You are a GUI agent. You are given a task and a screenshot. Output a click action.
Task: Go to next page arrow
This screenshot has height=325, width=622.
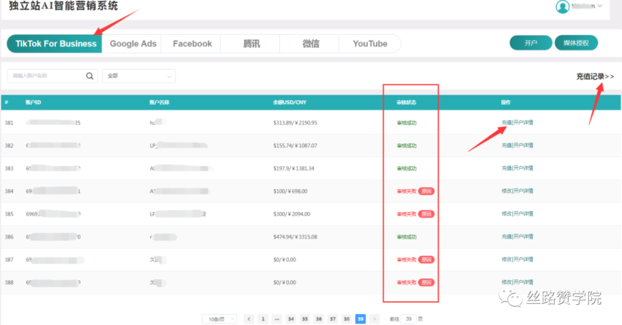click(x=374, y=319)
